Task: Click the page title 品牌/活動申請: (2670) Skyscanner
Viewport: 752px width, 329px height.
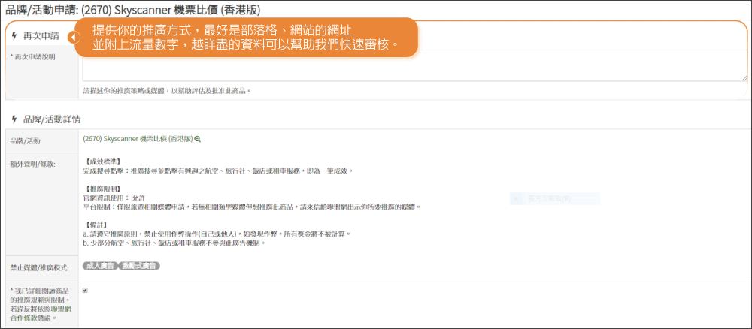Action: [x=133, y=10]
